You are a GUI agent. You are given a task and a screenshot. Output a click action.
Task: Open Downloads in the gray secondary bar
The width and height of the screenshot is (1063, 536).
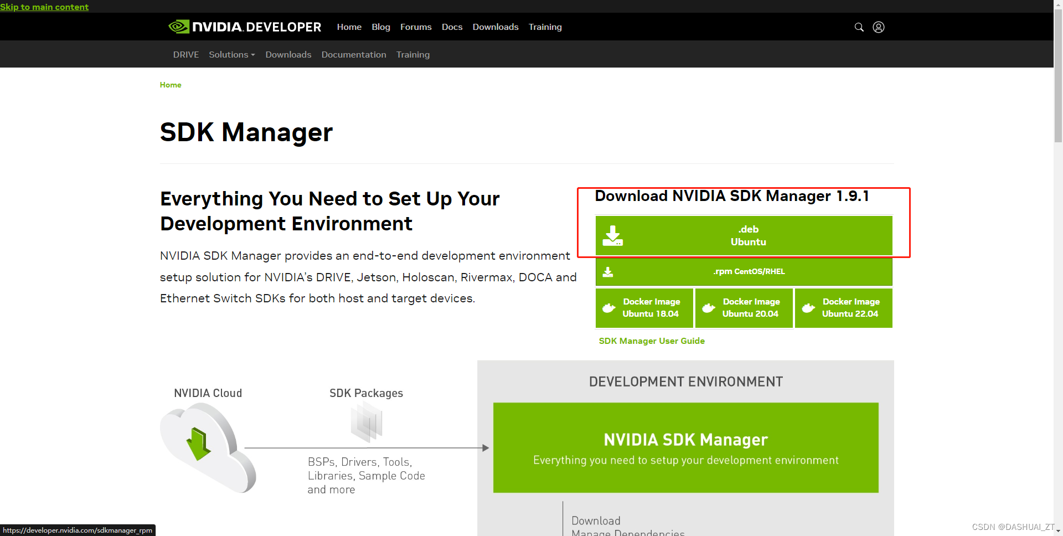click(x=288, y=54)
